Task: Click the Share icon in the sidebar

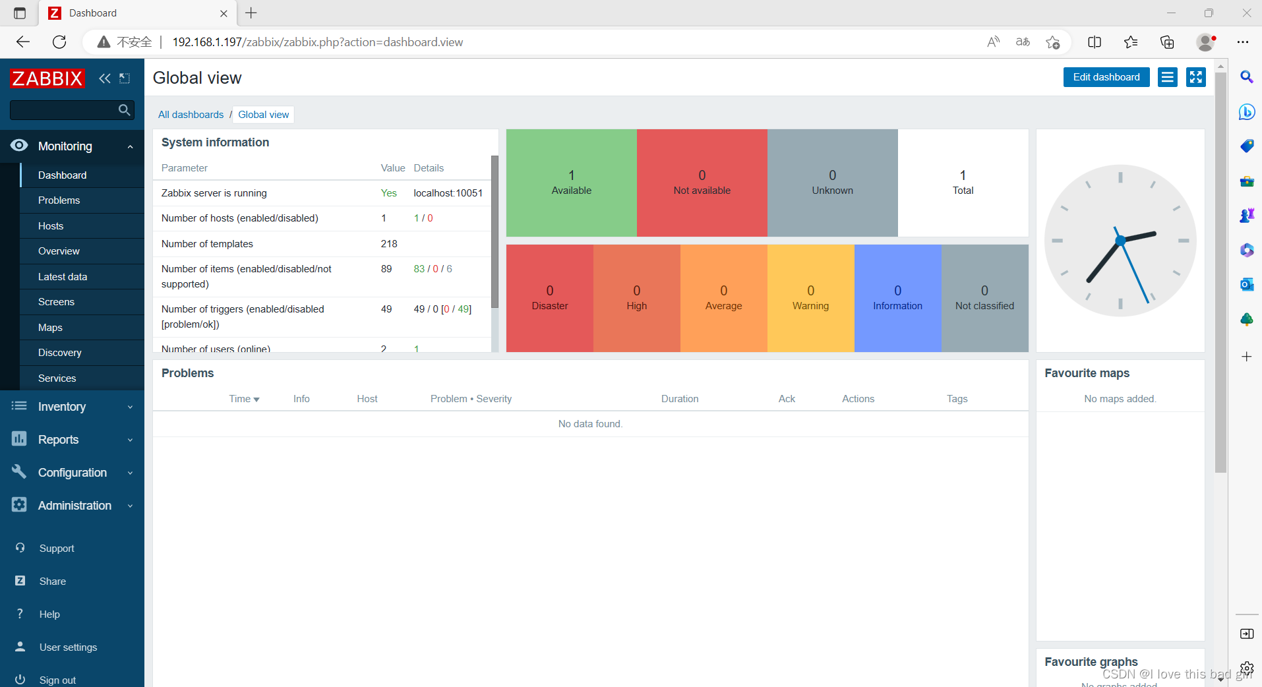Action: point(20,581)
